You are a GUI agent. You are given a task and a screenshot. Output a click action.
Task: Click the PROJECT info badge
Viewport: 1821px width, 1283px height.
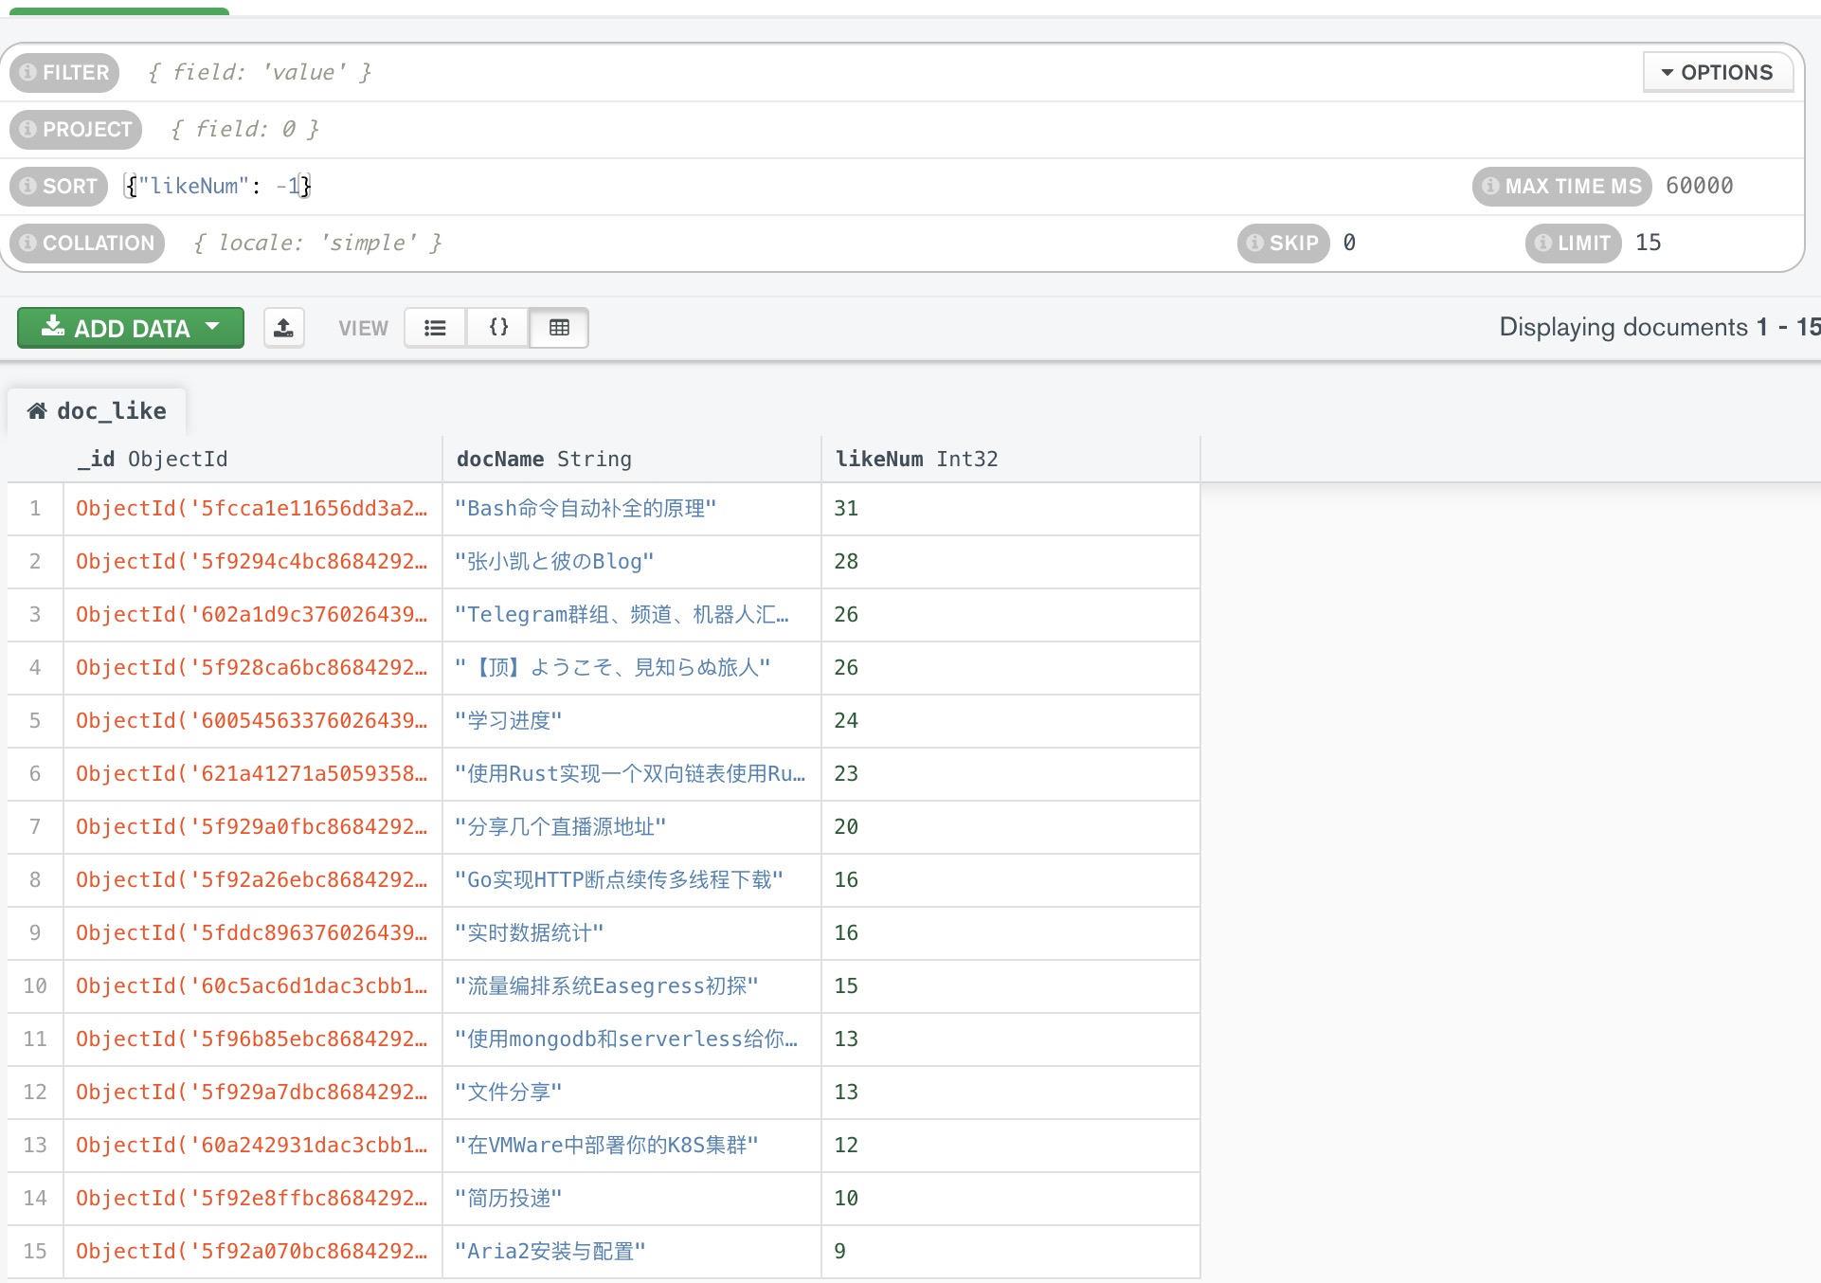click(x=76, y=130)
